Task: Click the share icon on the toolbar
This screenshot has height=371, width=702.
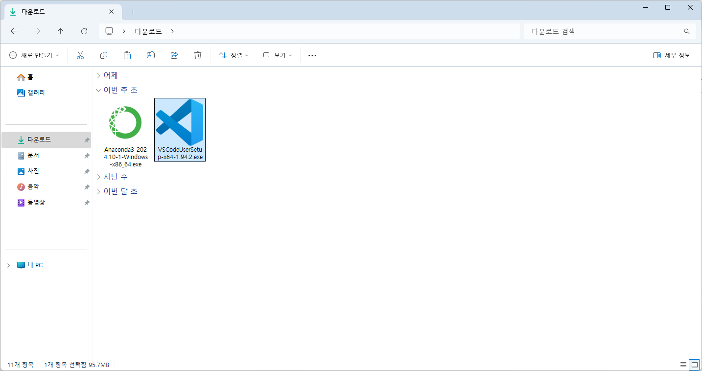Action: point(174,55)
